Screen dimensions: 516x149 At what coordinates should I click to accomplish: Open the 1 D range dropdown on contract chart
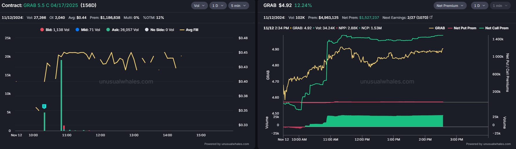point(218,6)
